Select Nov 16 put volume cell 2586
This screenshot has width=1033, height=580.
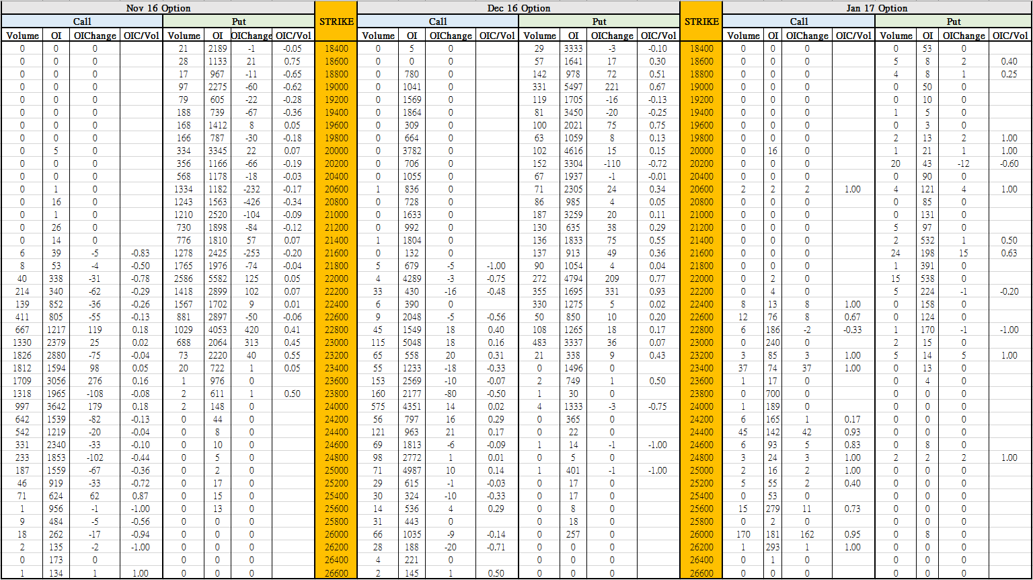(184, 278)
